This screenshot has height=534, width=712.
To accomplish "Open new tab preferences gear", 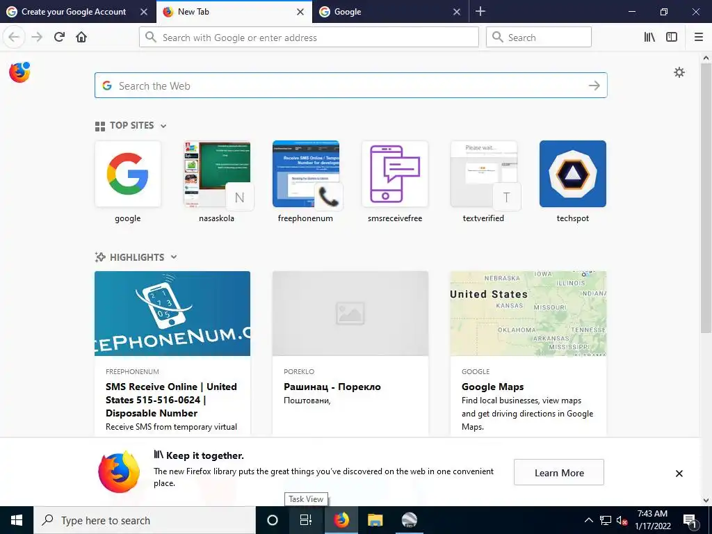I will 679,72.
